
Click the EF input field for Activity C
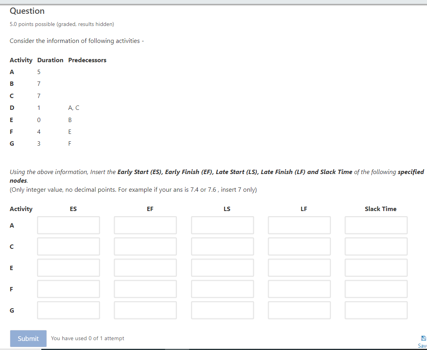[x=145, y=246]
